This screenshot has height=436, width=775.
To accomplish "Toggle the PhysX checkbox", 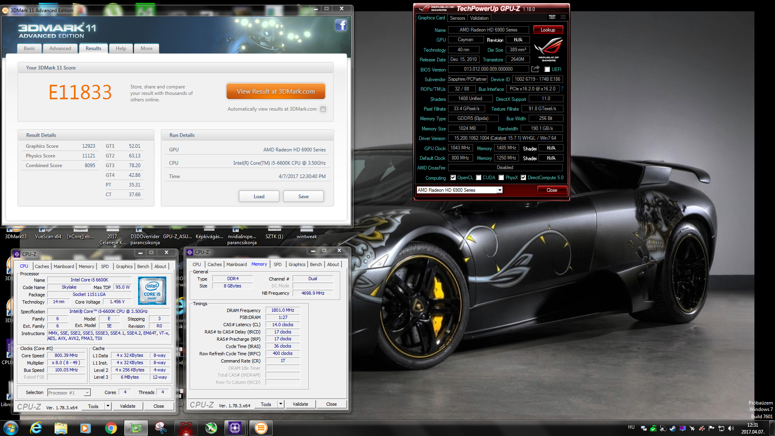I will click(x=501, y=178).
